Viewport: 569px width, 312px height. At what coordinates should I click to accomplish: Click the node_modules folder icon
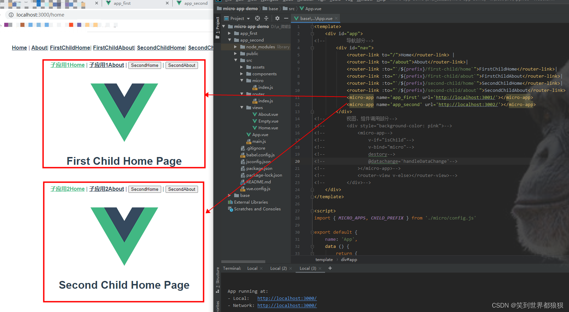click(x=242, y=47)
